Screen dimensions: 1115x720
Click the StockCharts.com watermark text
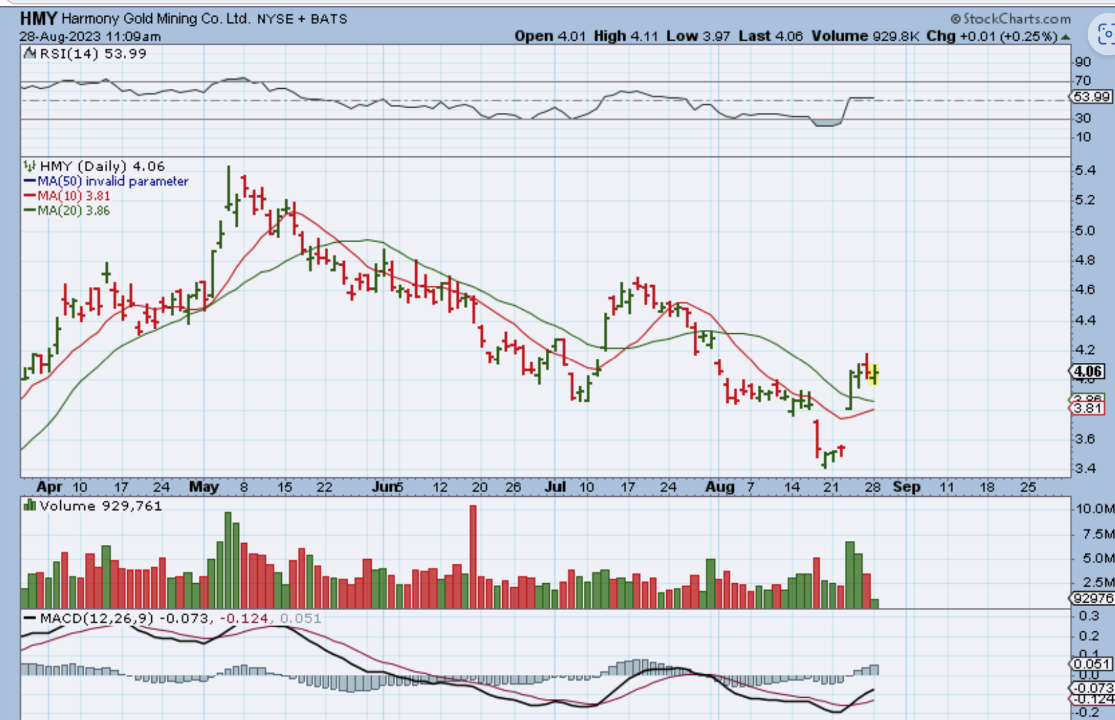[1017, 19]
